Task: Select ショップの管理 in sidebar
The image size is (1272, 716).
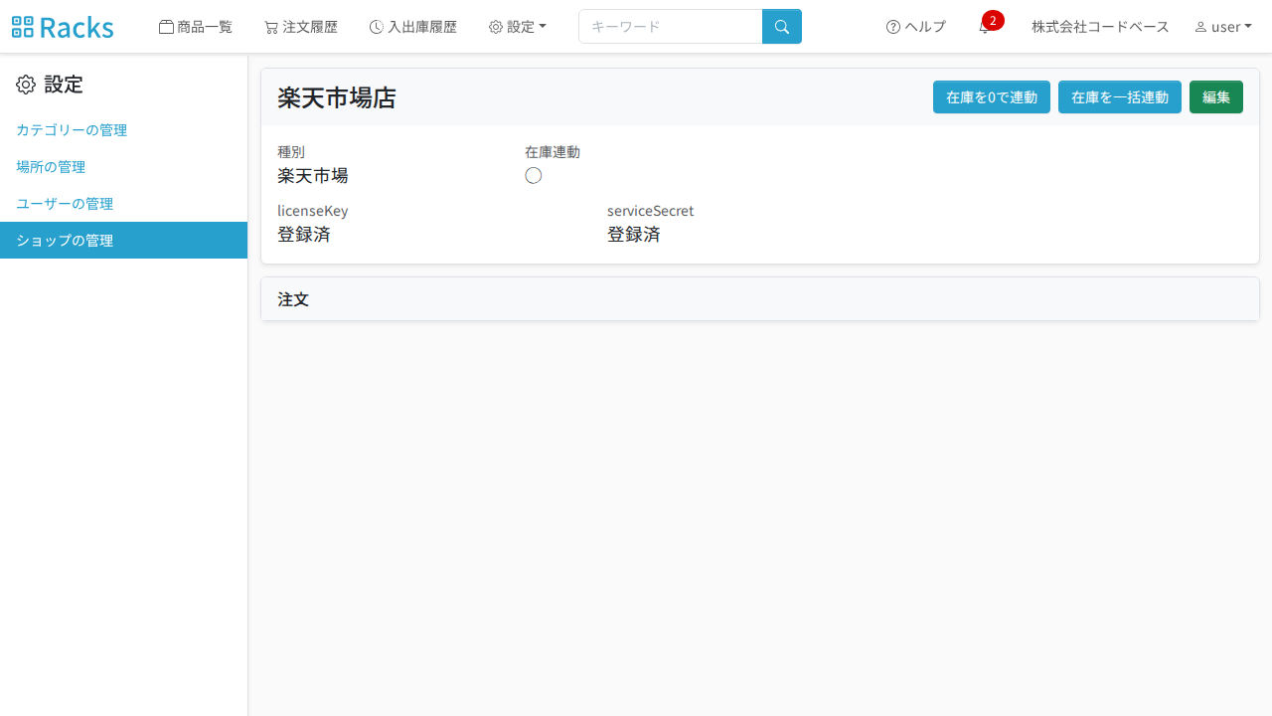Action: point(123,241)
